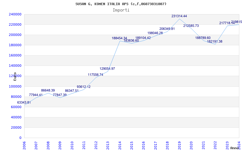Select the data label 188454.34
This screenshot has height=151, width=242.
point(119,38)
